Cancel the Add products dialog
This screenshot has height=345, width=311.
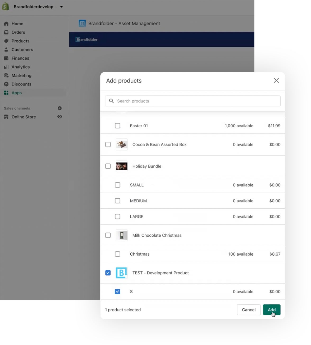(249, 310)
